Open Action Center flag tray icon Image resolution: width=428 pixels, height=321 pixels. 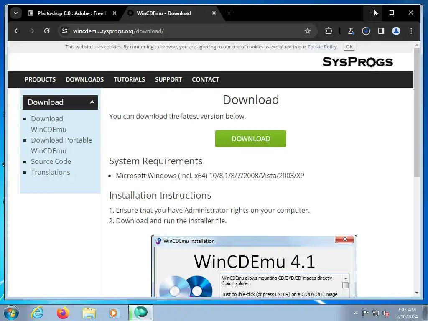click(365, 313)
